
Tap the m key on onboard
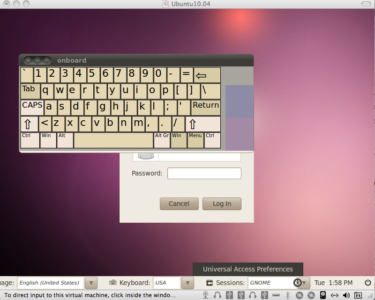point(138,124)
